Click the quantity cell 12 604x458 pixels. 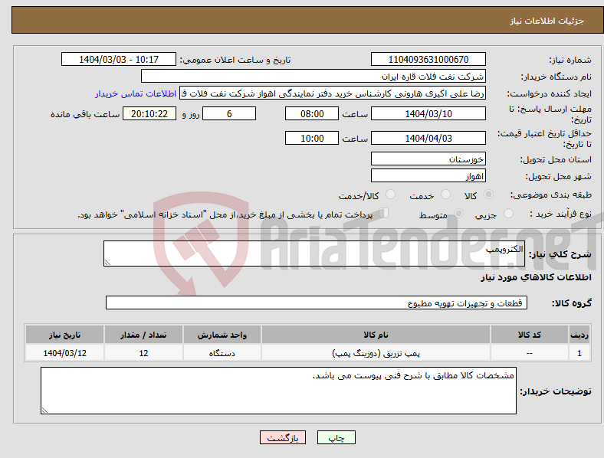pyautogui.click(x=143, y=353)
